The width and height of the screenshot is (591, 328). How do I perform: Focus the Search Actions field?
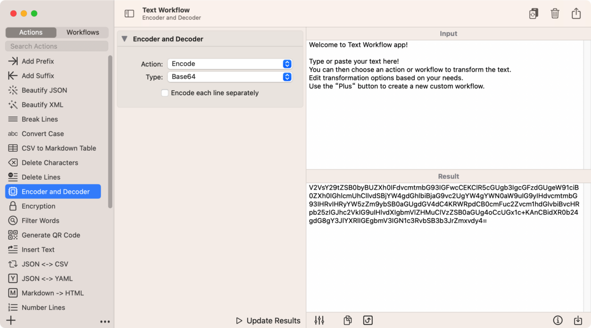57,46
